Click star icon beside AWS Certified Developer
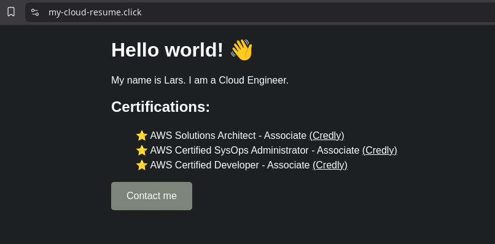The height and width of the screenshot is (244, 495). (142, 165)
